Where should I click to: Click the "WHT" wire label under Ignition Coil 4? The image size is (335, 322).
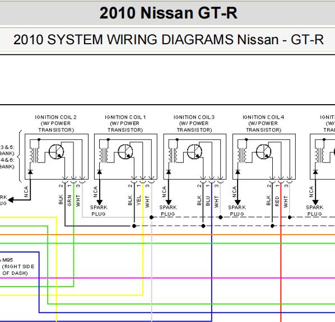(x=286, y=202)
